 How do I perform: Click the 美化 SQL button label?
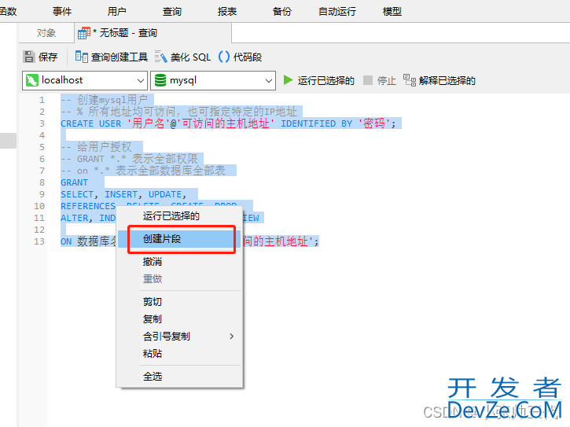[x=190, y=57]
